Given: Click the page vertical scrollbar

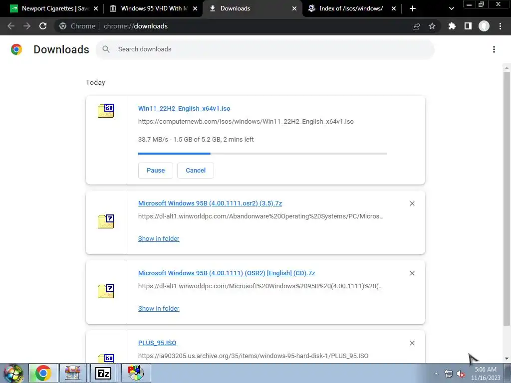Looking at the screenshot, I should [507, 198].
